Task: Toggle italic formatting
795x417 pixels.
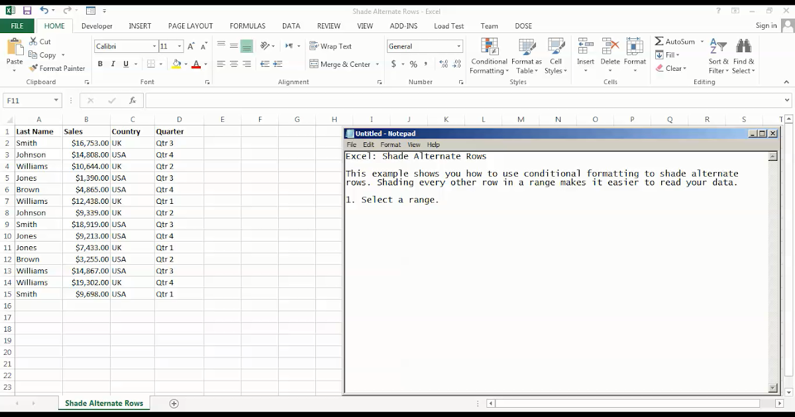Action: point(112,64)
